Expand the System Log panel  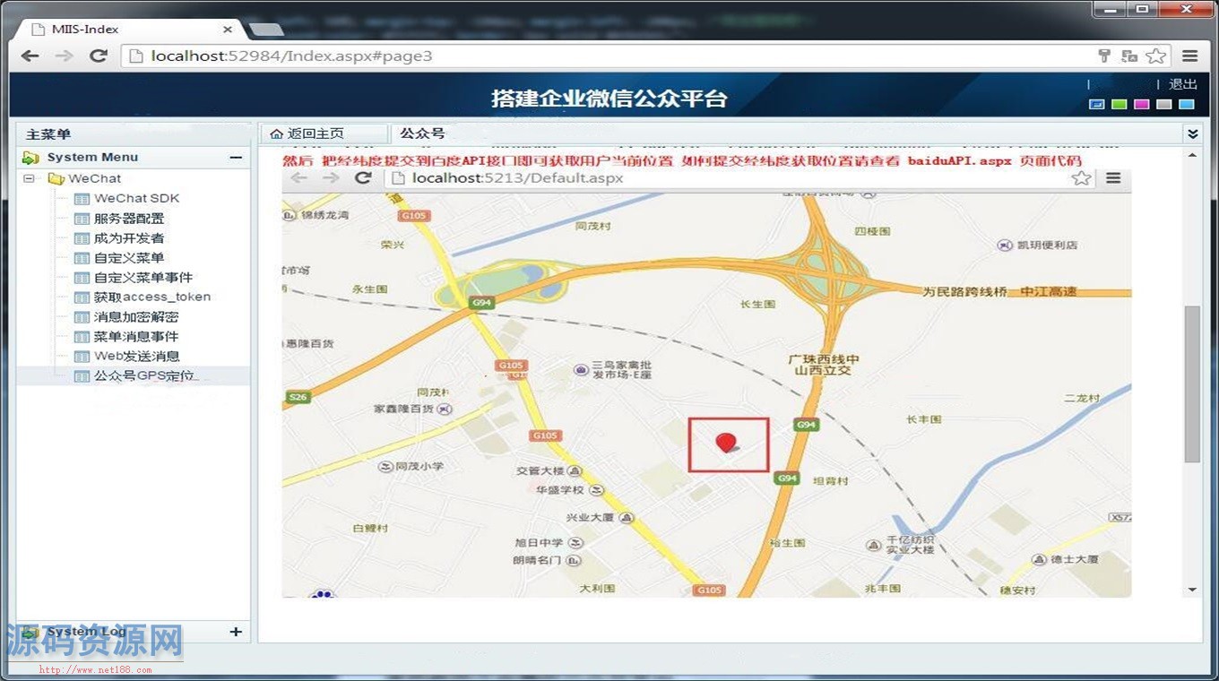[x=236, y=632]
